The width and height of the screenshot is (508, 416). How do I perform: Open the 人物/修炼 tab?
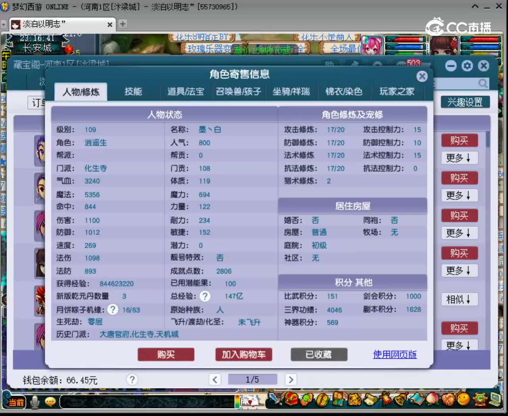pyautogui.click(x=81, y=92)
